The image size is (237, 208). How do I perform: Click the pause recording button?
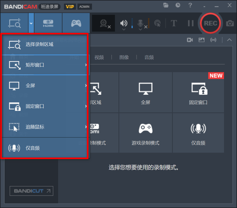pyautogui.click(x=191, y=23)
